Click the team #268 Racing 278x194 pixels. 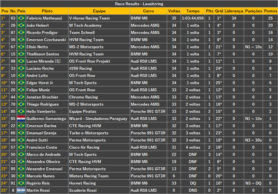pyautogui.click(x=80, y=68)
